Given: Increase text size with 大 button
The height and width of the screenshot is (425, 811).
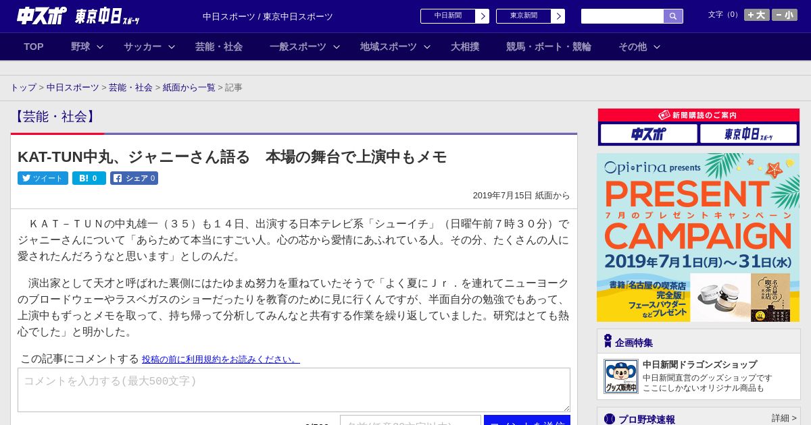Looking at the screenshot, I should pyautogui.click(x=756, y=15).
